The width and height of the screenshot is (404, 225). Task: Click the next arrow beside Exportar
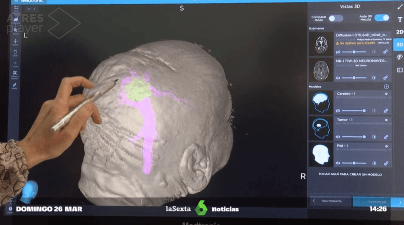pos(400,202)
